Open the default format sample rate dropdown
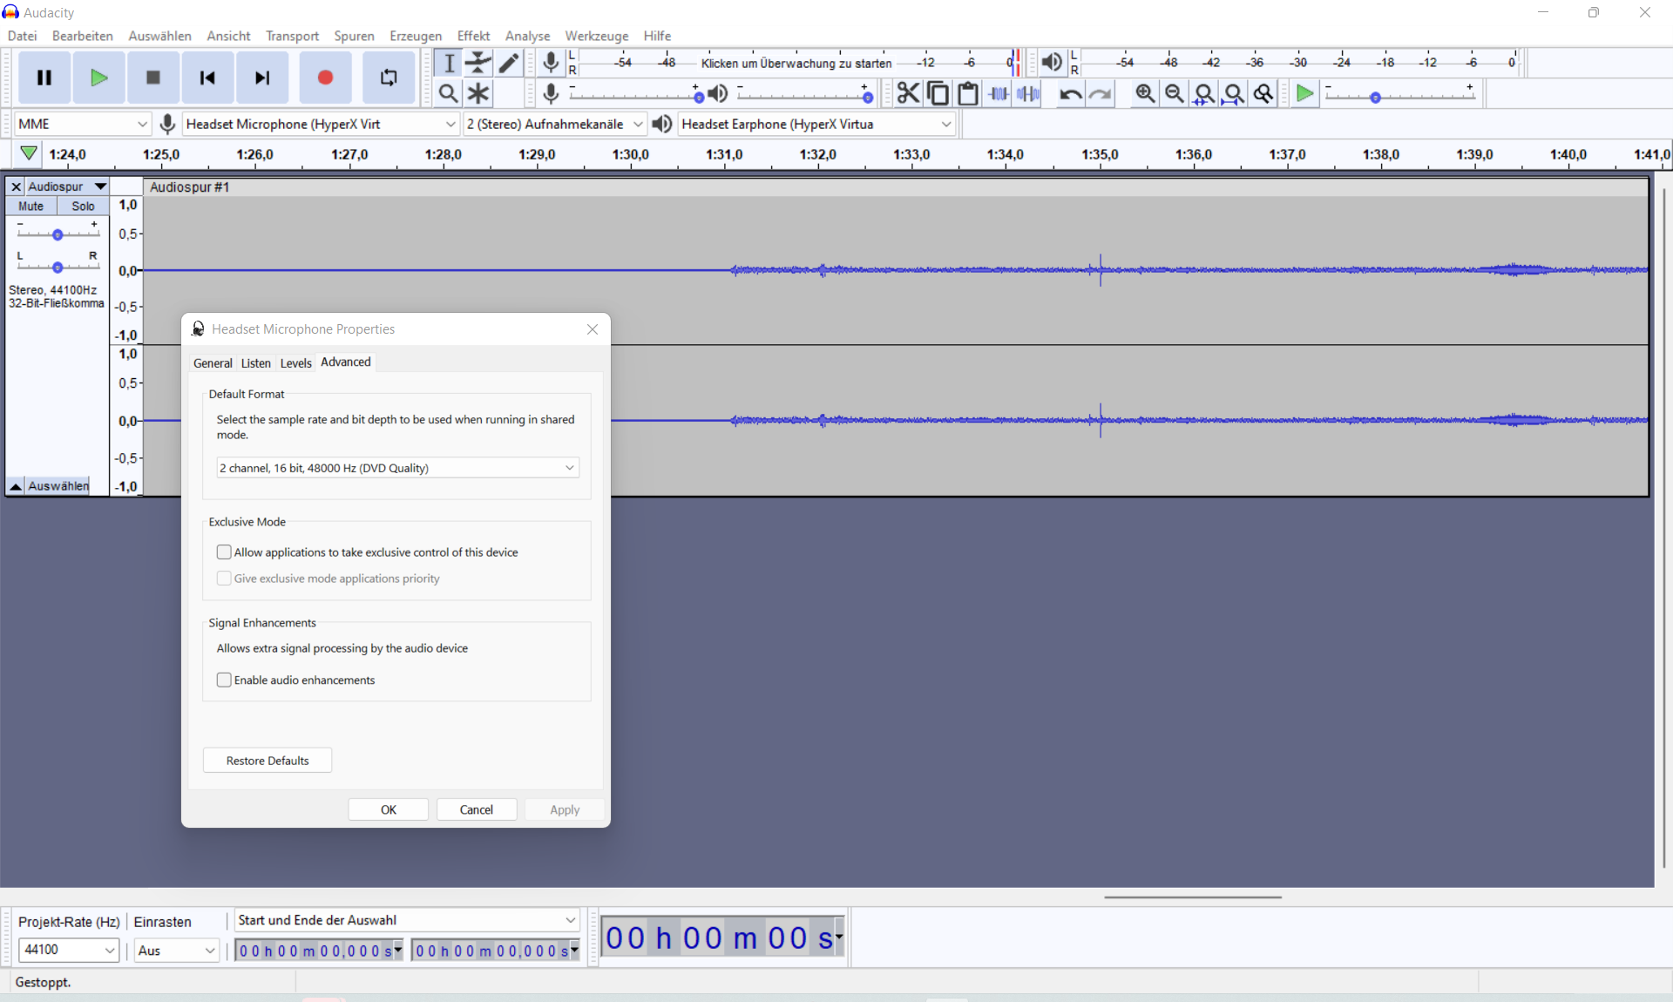The width and height of the screenshot is (1673, 1002). pyautogui.click(x=397, y=468)
